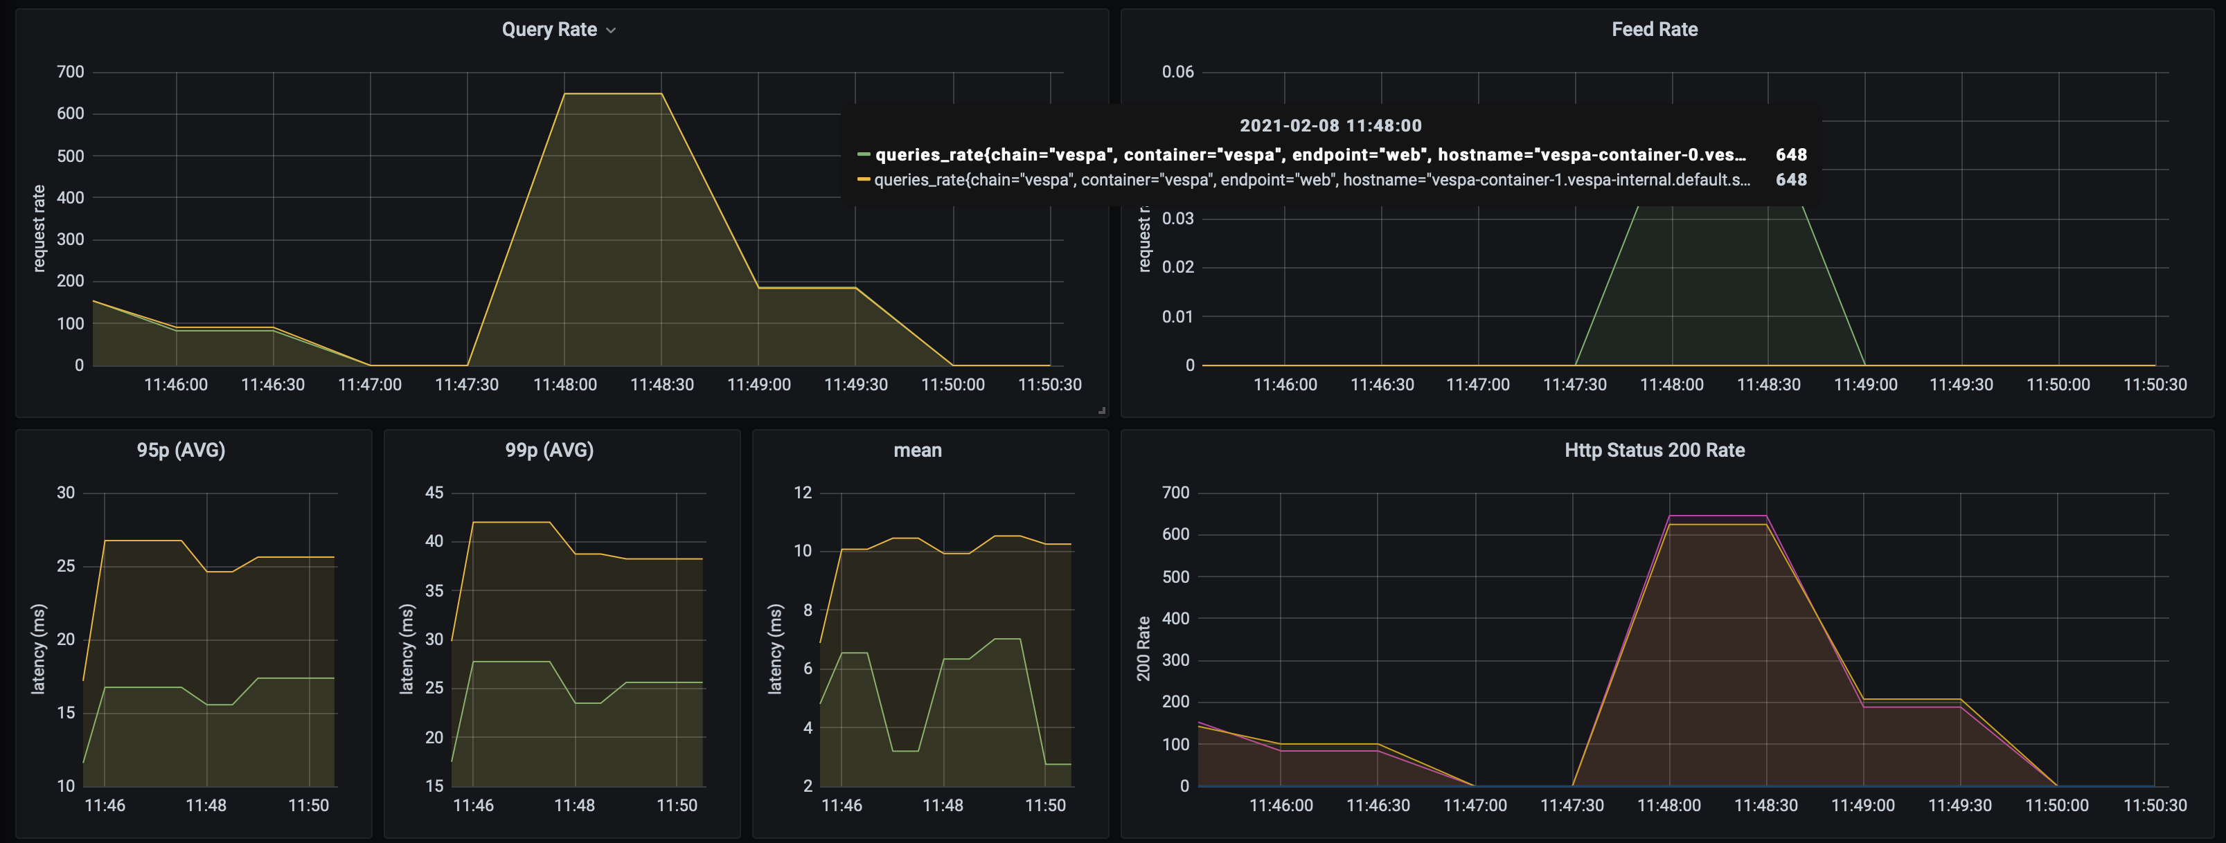Click the chevron next to Query Rate
The image size is (2226, 843).
611,30
